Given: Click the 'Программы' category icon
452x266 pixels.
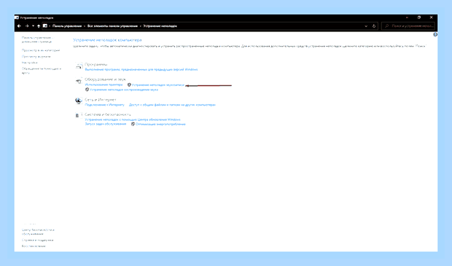Looking at the screenshot, I should 79,66.
